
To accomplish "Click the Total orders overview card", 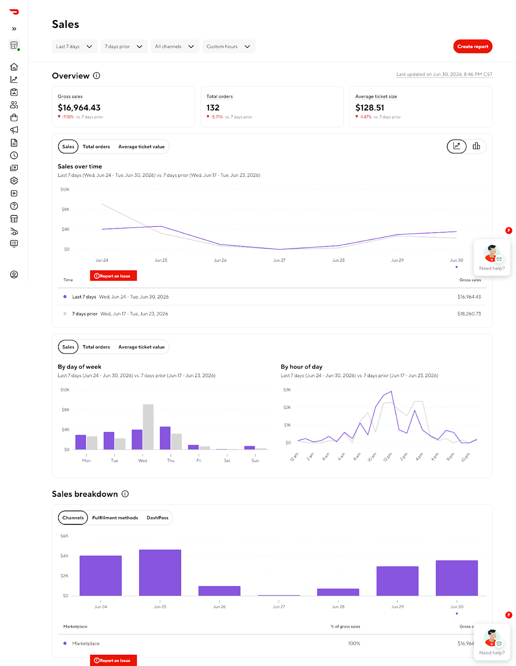I will pyautogui.click(x=272, y=107).
